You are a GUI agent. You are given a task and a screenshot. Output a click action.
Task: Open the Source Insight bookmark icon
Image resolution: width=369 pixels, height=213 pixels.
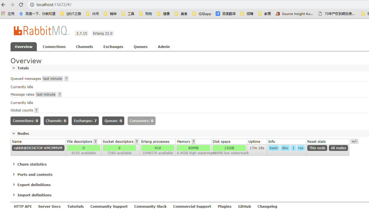tap(278, 14)
